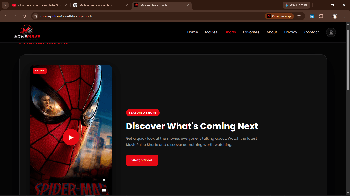Go to the Home nav link
Screen dimensions: 350x196
(x=192, y=32)
